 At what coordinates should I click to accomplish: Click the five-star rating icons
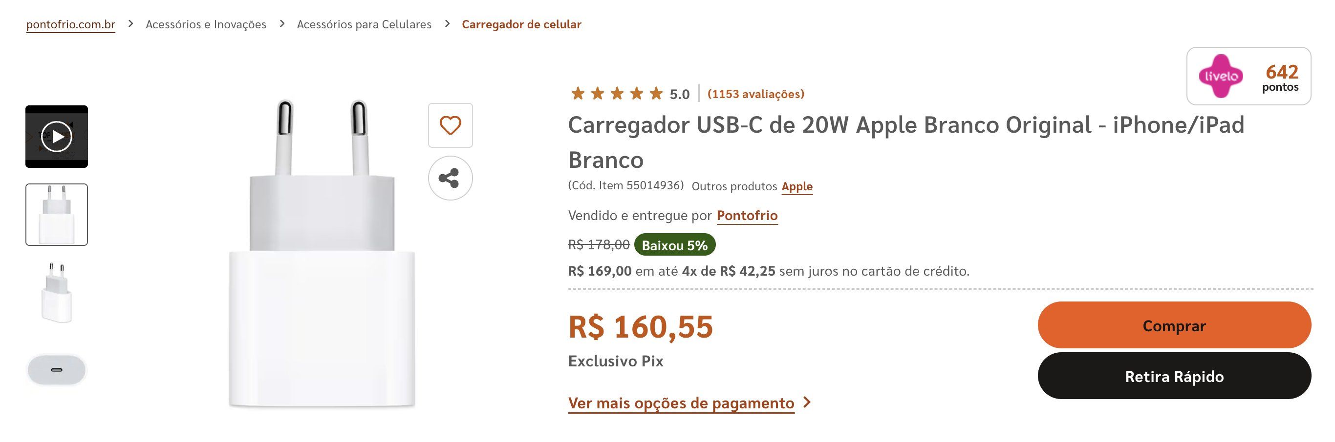pos(616,94)
